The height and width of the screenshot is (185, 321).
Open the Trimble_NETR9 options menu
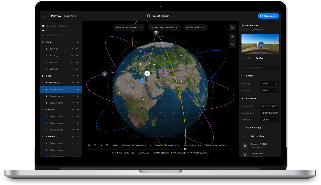[278, 146]
